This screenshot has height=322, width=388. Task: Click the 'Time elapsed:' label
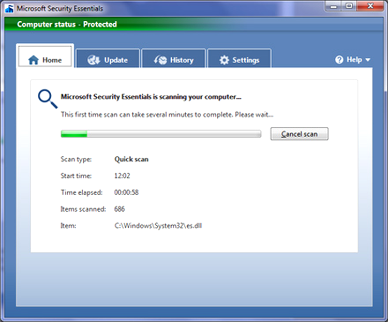[x=82, y=193]
